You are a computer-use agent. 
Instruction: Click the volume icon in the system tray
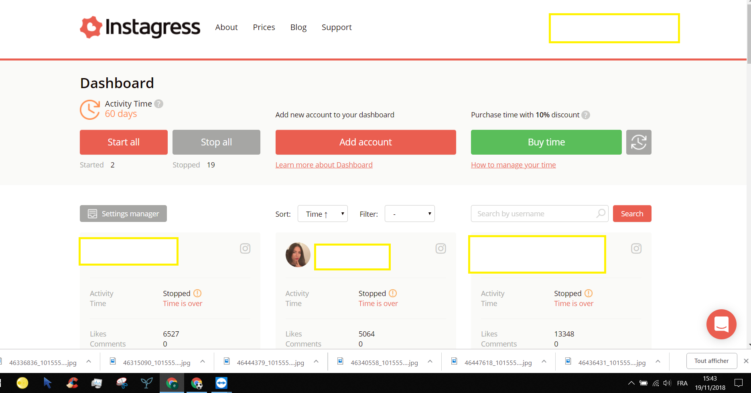(667, 383)
